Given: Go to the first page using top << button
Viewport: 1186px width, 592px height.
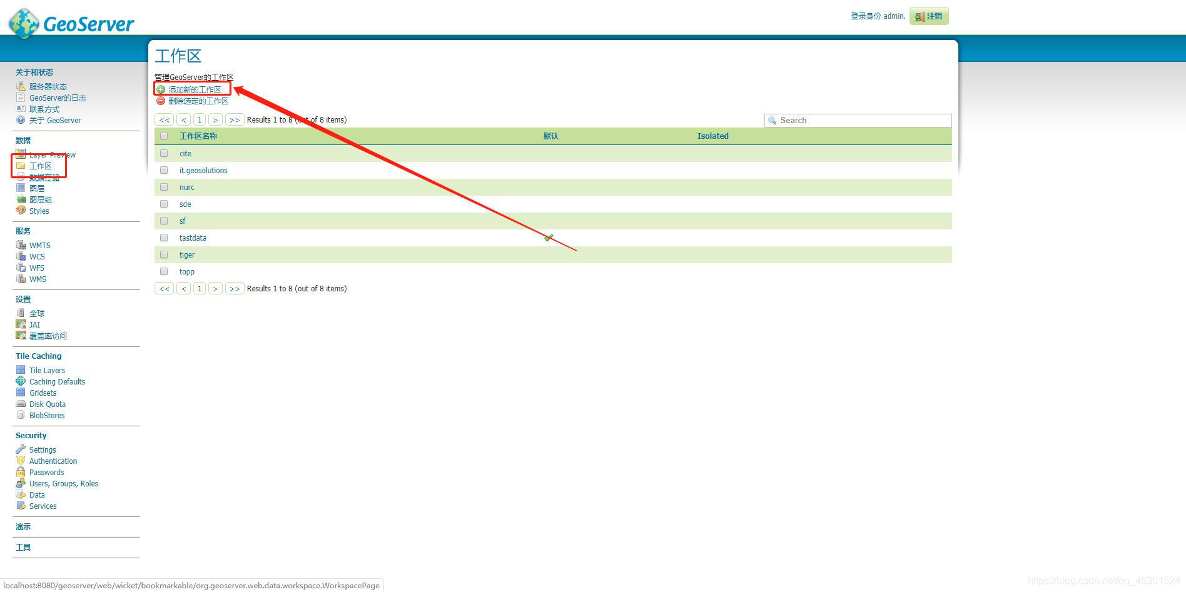Looking at the screenshot, I should point(165,119).
